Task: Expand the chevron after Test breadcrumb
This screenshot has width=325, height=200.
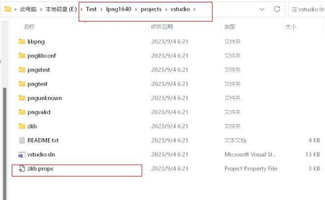Action: pyautogui.click(x=101, y=9)
